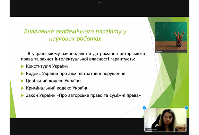Shrink video thumbnail with blue minus icon
This screenshot has width=199, height=135.
click(186, 108)
